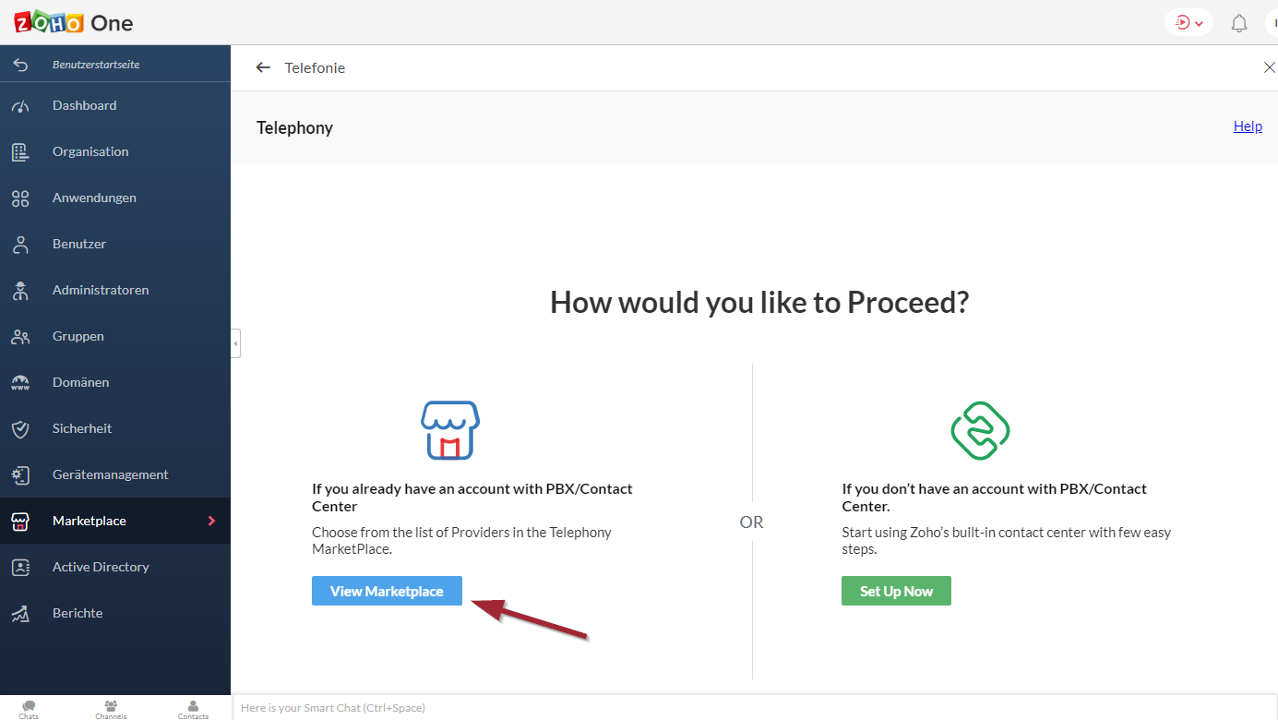
Task: Go to Benutzerstartseite
Action: click(x=96, y=65)
